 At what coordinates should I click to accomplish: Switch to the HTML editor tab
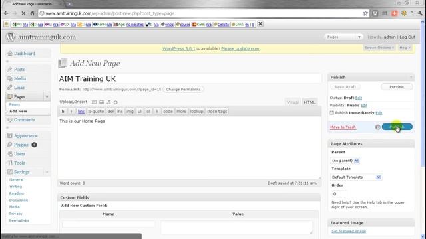pos(309,102)
